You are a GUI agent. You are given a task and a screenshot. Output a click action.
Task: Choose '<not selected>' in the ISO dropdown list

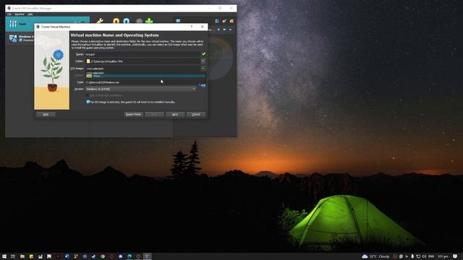pyautogui.click(x=95, y=73)
